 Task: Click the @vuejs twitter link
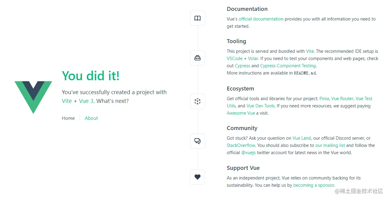248,153
